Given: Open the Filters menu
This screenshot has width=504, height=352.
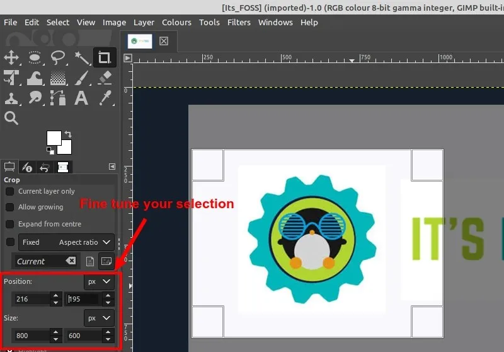Looking at the screenshot, I should 239,22.
